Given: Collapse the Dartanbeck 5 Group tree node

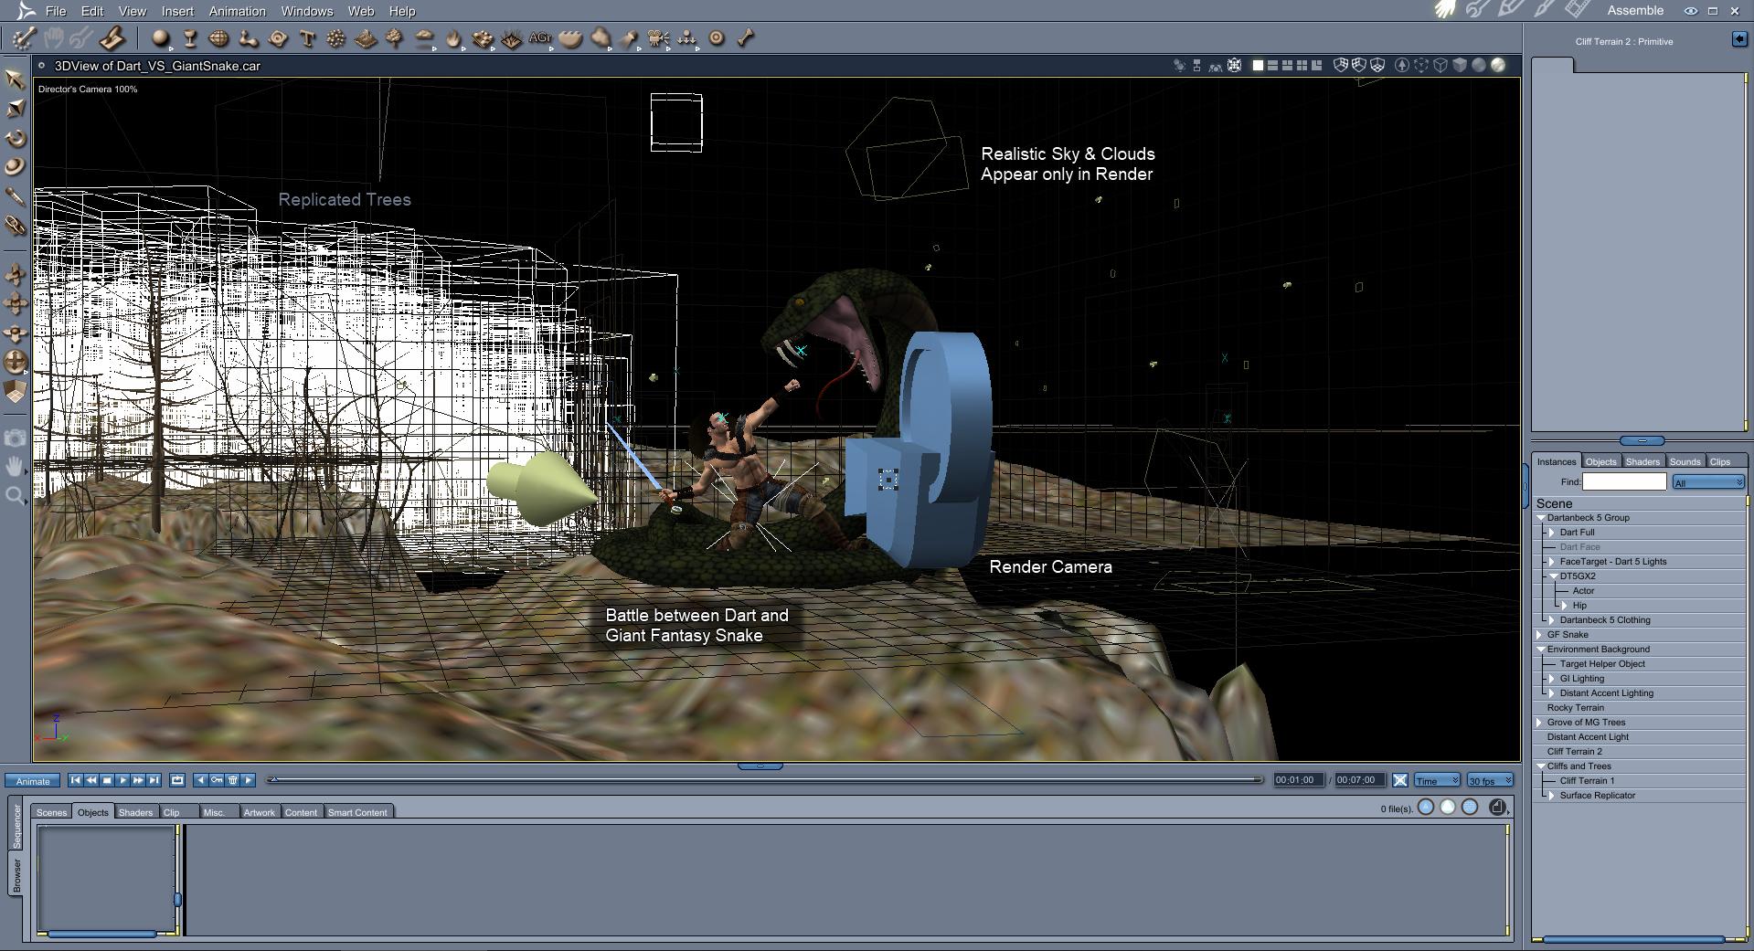Looking at the screenshot, I should 1541,518.
